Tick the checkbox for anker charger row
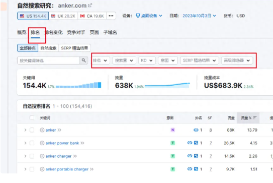The height and width of the screenshot is (183, 273). pos(32,156)
